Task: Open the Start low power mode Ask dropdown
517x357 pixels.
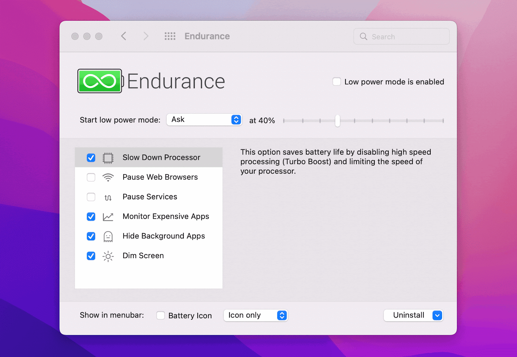Action: (x=204, y=120)
